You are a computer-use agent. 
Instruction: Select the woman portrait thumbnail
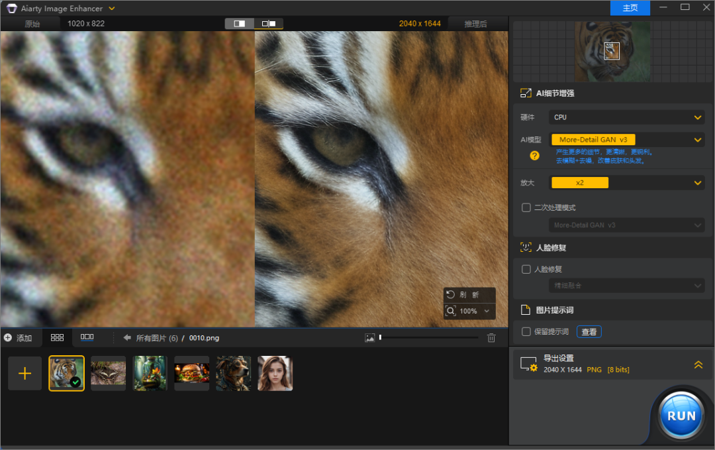(x=275, y=373)
